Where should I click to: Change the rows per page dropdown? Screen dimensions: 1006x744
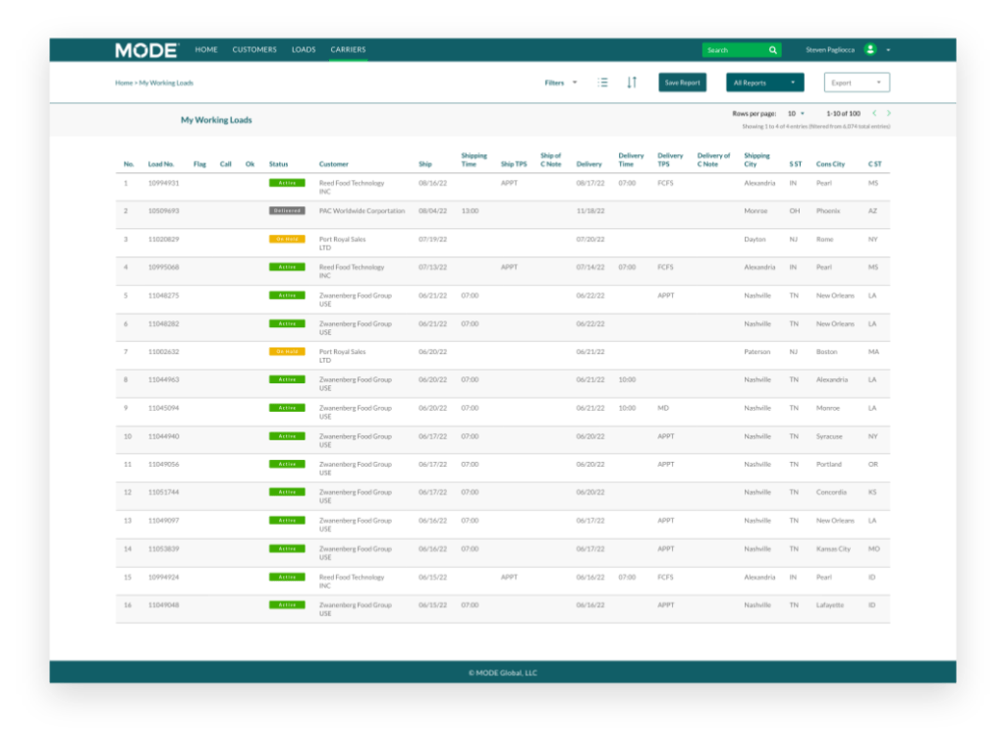click(796, 114)
